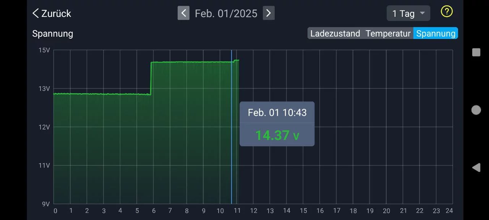The image size is (489, 220).
Task: Go to the previous day arrow
Action: [183, 13]
